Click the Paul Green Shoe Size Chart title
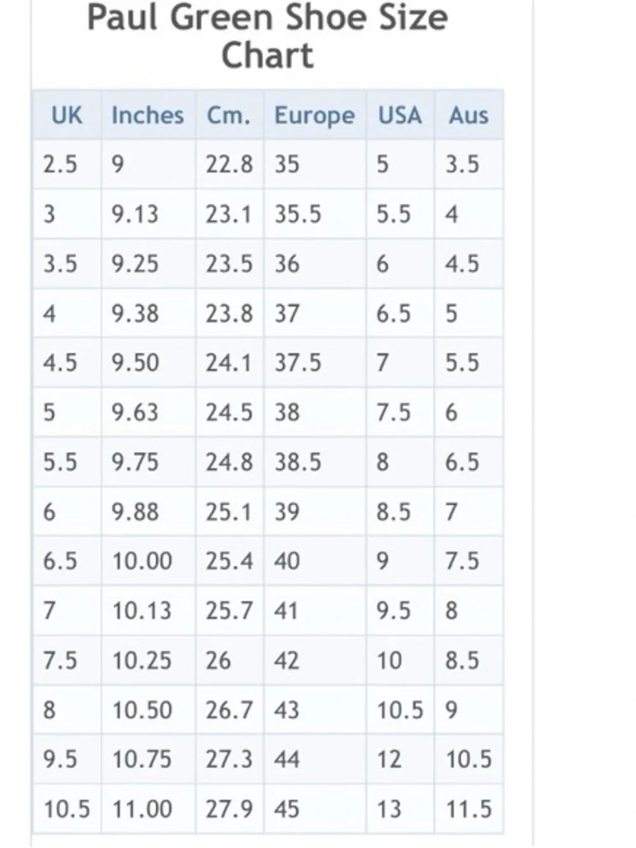Viewport: 636px width, 848px height. click(x=267, y=36)
